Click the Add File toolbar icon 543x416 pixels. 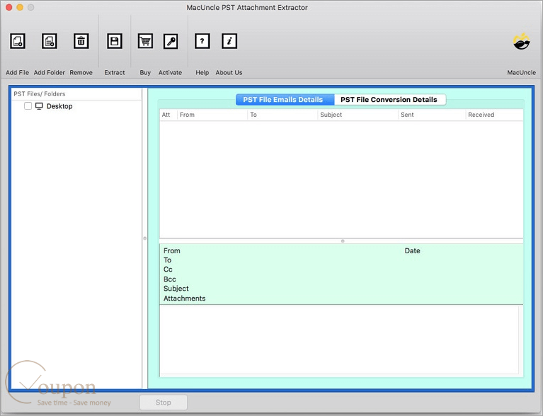(x=17, y=41)
